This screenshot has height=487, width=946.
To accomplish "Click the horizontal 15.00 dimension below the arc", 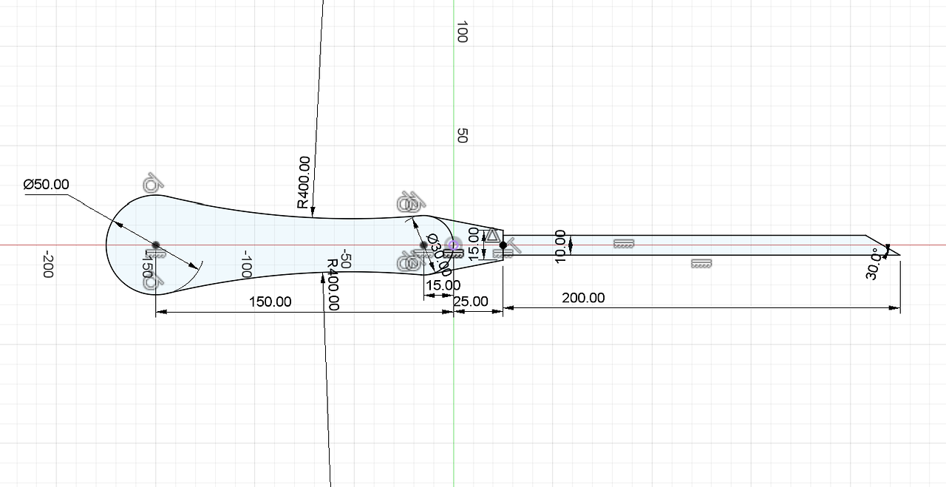I will [x=443, y=285].
